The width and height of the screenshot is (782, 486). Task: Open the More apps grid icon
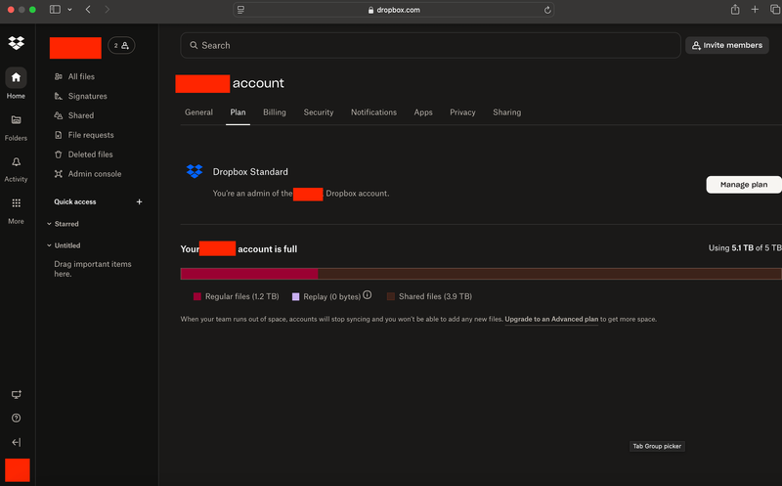pos(16,203)
